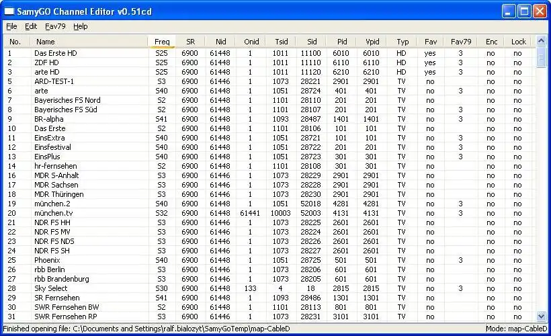
Task: Minimize the SamyGO Channel Editor window
Action: click(508, 11)
